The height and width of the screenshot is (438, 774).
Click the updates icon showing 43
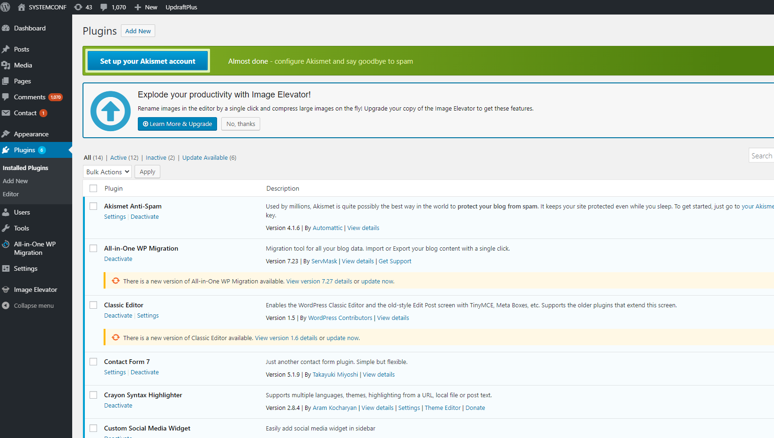tap(78, 7)
